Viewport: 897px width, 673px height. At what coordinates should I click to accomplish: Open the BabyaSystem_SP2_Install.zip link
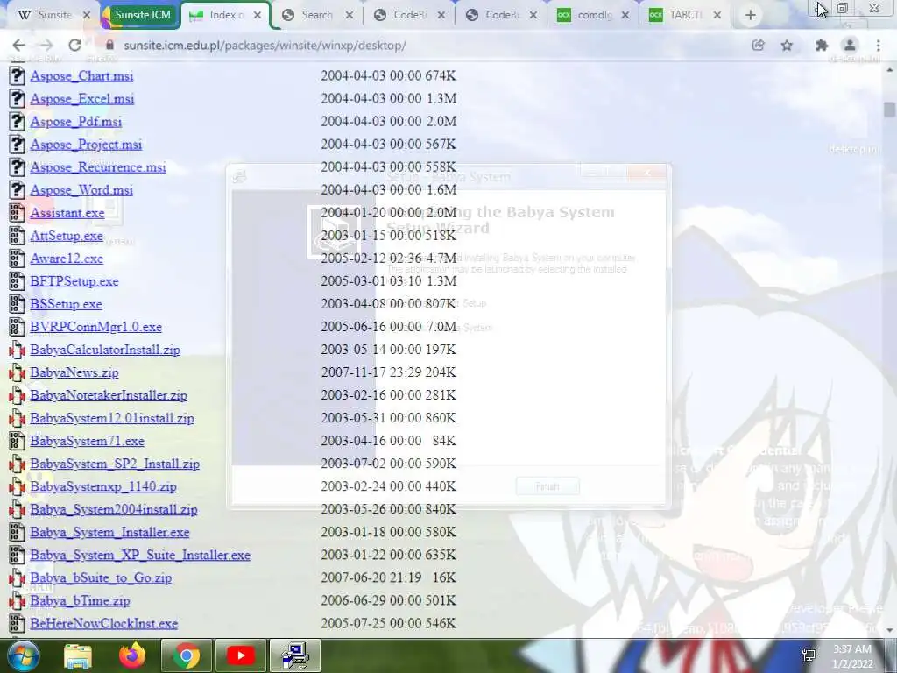point(115,464)
